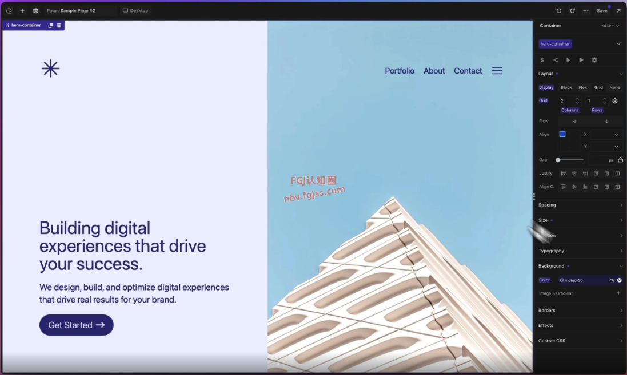The image size is (627, 375).
Task: Delete the hero-container element with trash icon
Action: (59, 25)
